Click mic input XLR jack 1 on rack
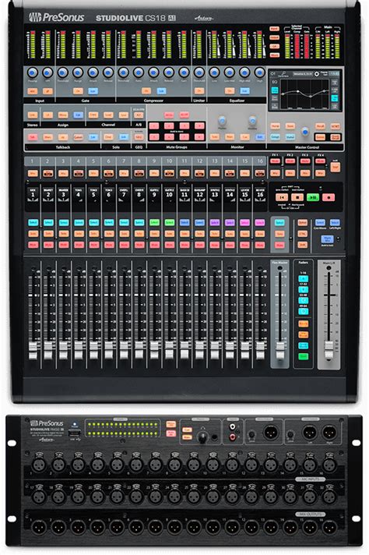This screenshot has height=555, width=369. (38, 463)
